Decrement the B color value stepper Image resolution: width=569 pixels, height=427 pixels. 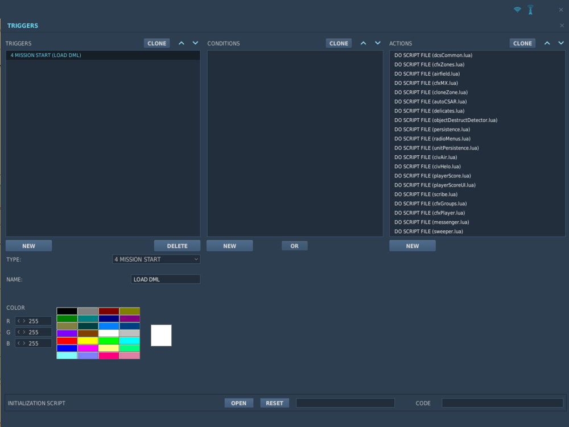click(x=19, y=343)
